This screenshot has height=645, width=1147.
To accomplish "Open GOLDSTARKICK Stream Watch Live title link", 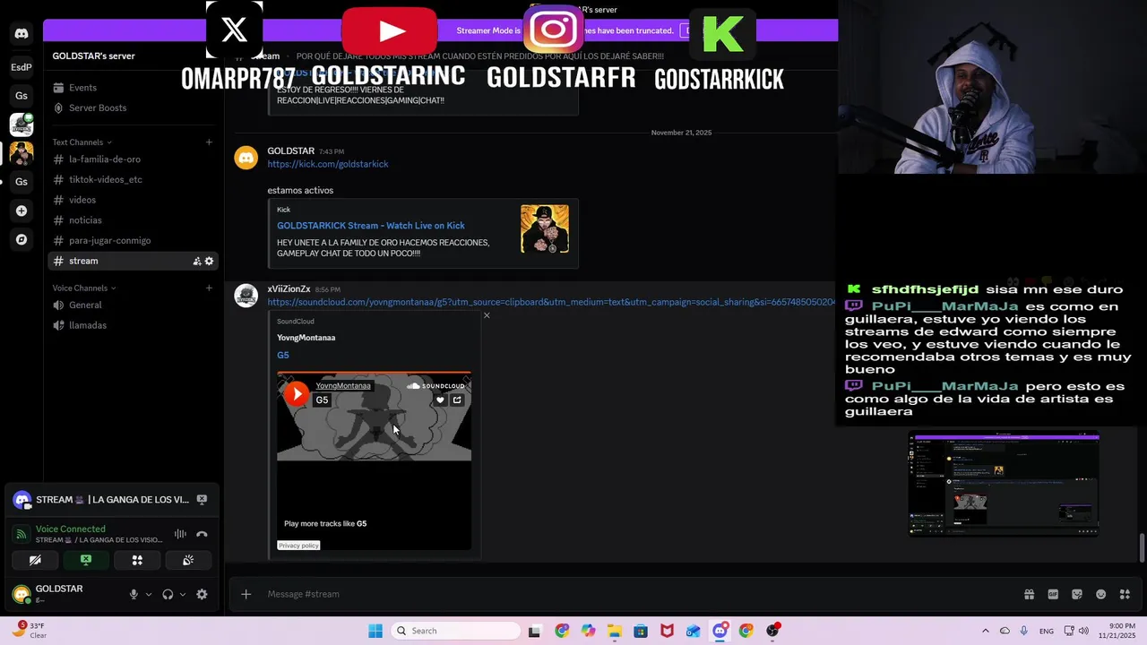I will point(371,226).
